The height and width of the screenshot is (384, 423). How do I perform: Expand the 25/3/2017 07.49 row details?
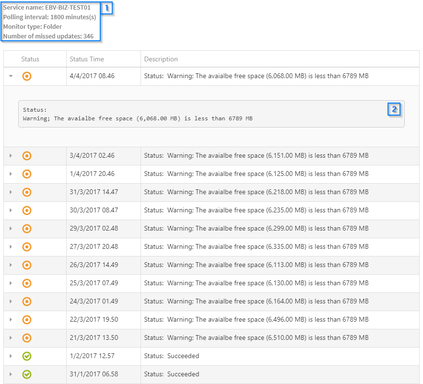click(x=11, y=283)
